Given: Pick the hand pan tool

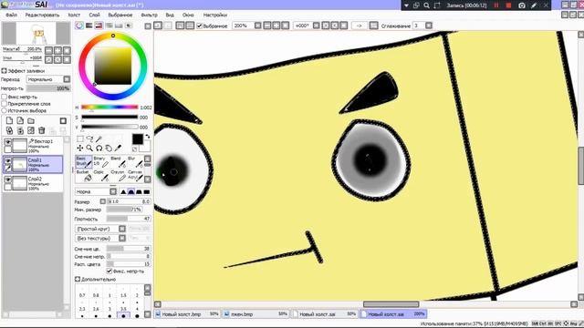Looking at the screenshot, I should 109,148.
